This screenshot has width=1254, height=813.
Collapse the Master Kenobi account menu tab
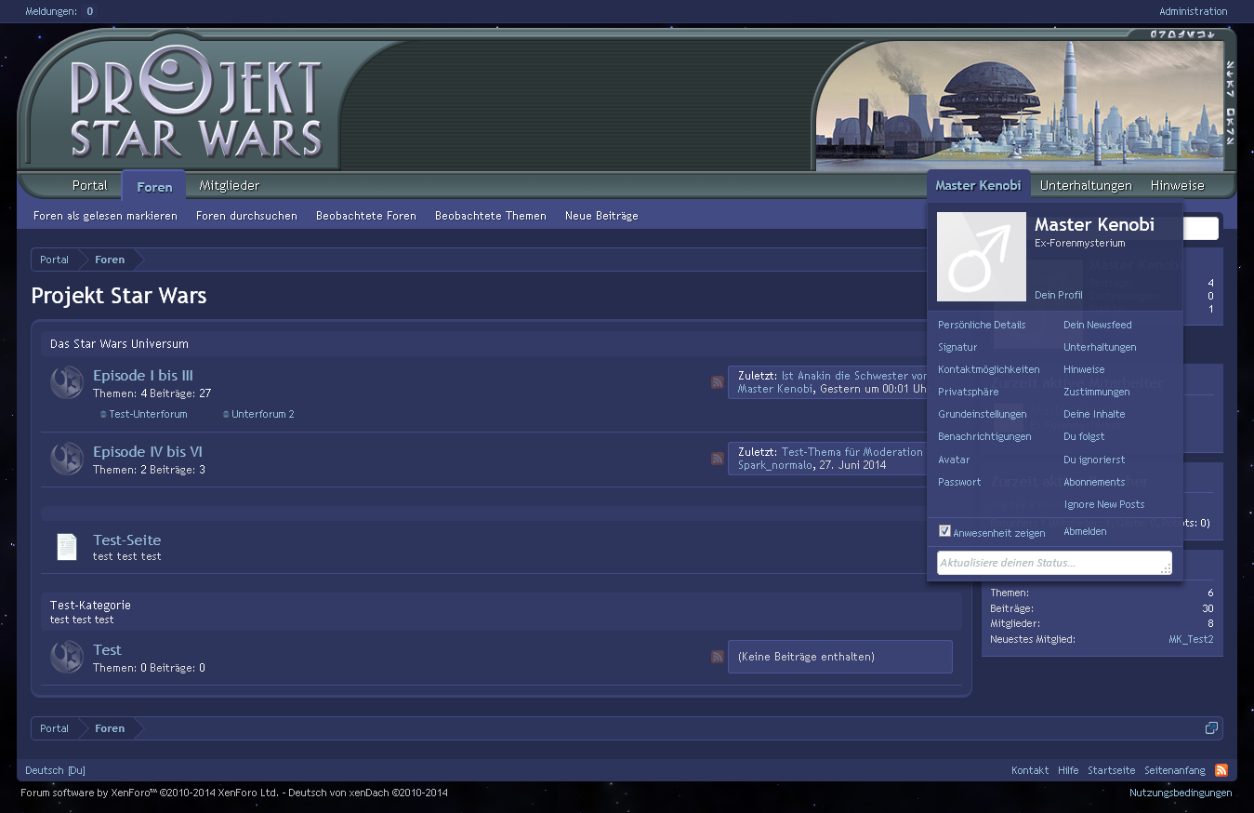coord(978,185)
